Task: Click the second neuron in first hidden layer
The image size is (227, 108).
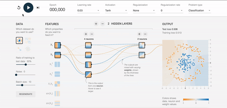Action: coord(88,55)
